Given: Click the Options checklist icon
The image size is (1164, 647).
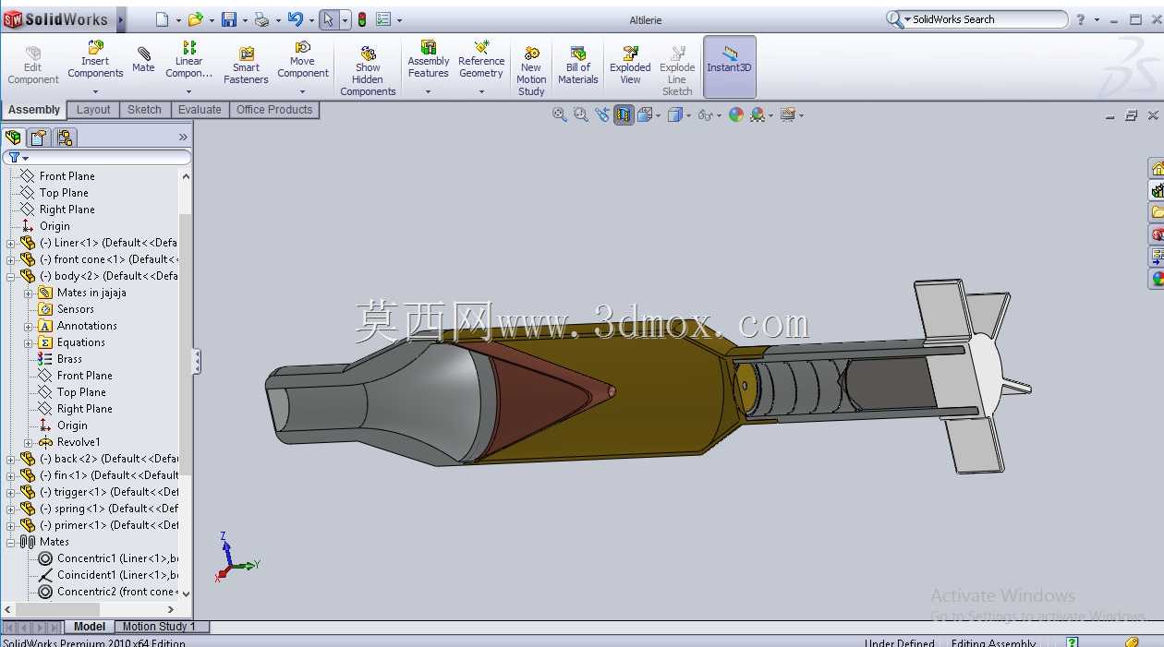Looking at the screenshot, I should (383, 19).
